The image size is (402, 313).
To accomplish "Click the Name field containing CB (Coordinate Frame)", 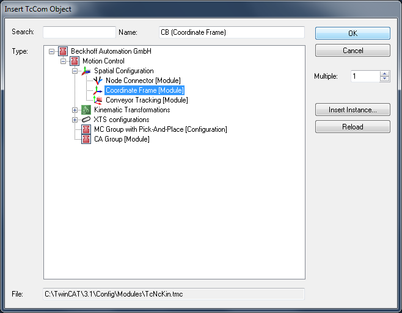I will tap(232, 32).
